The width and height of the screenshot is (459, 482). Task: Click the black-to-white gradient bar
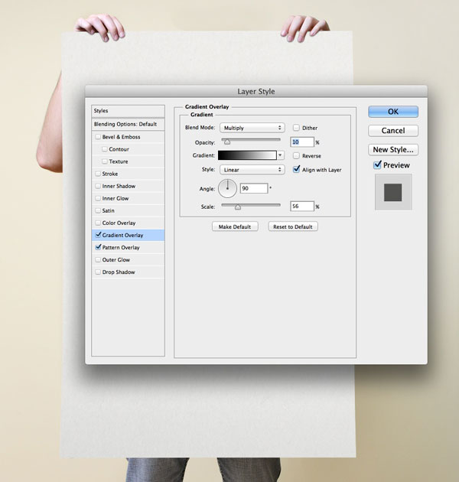tap(247, 155)
